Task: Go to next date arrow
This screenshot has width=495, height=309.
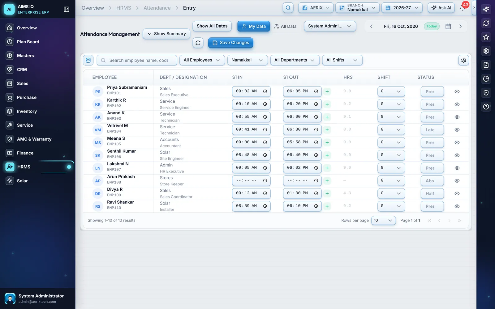Action: click(x=460, y=26)
